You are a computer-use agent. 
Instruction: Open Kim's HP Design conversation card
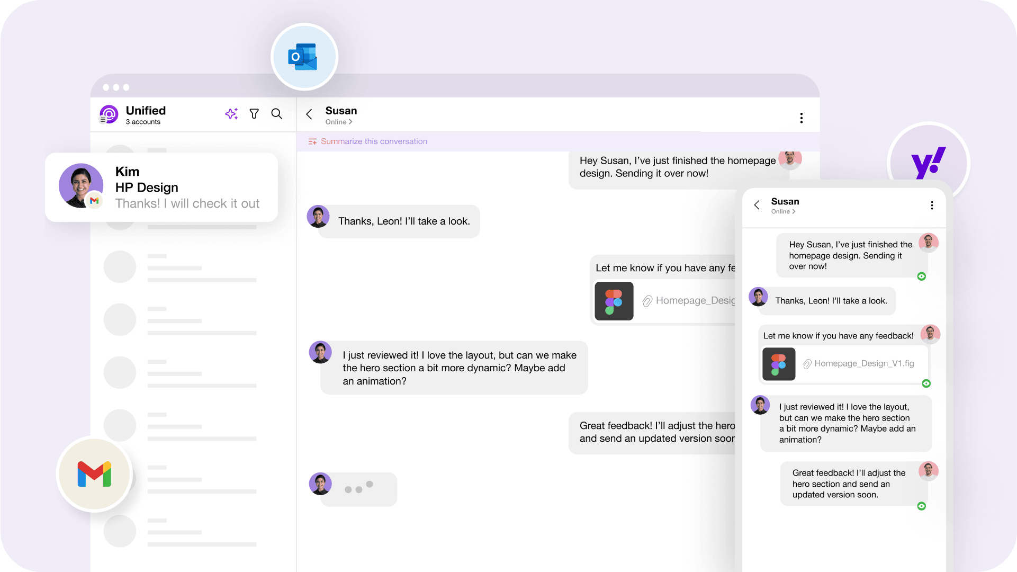coord(161,187)
